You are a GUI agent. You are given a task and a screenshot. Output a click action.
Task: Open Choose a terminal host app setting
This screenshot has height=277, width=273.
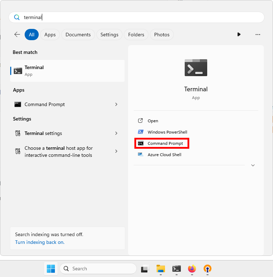pos(67,152)
